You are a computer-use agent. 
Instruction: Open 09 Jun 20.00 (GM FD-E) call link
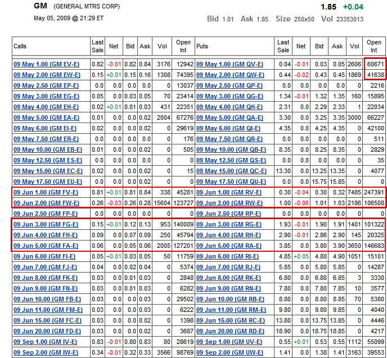(47, 331)
